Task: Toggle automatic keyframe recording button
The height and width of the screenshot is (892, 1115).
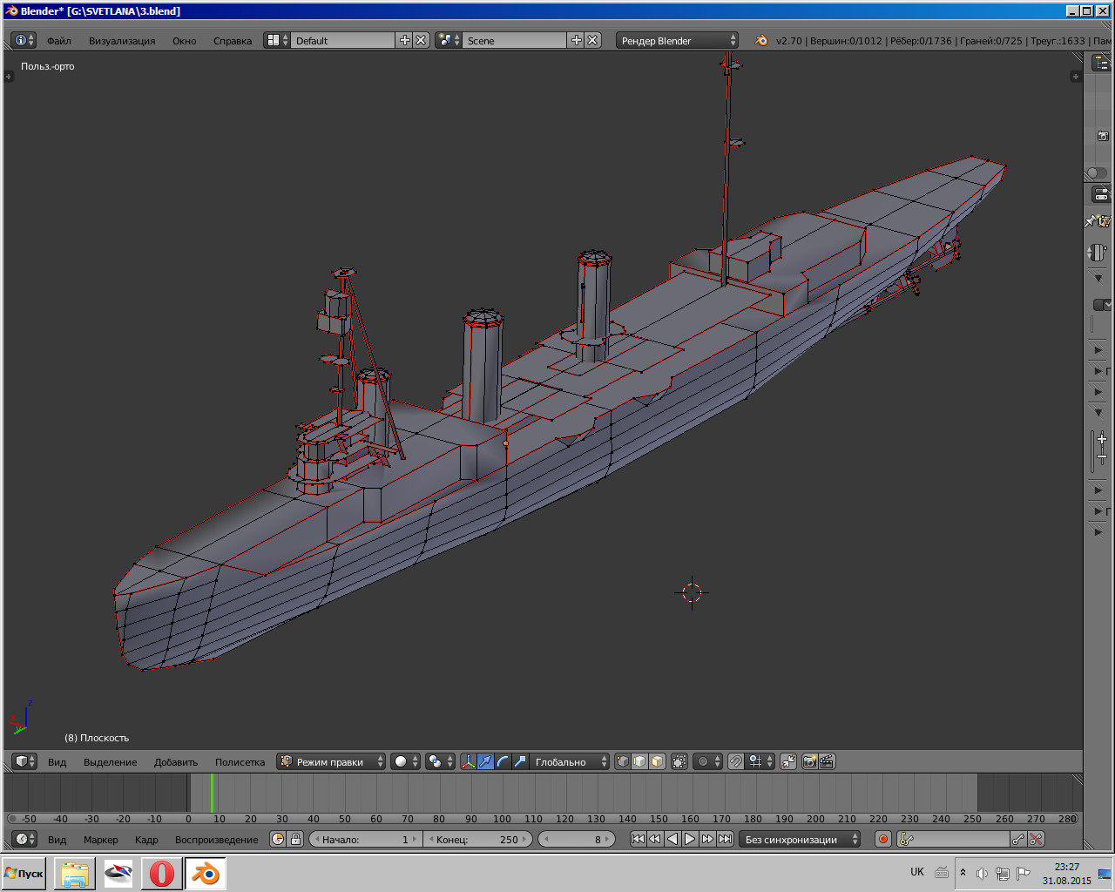Action: tap(882, 839)
